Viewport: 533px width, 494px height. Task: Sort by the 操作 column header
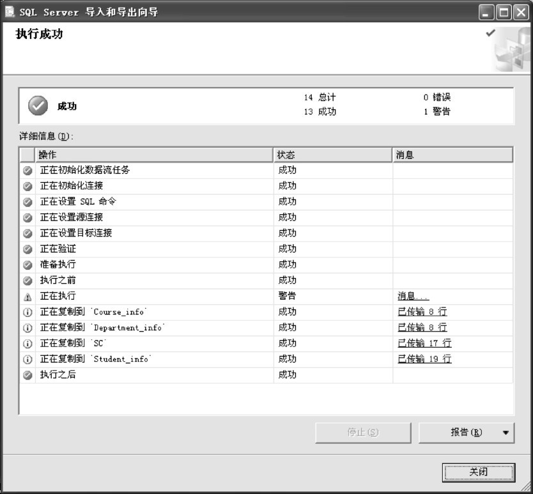point(154,155)
